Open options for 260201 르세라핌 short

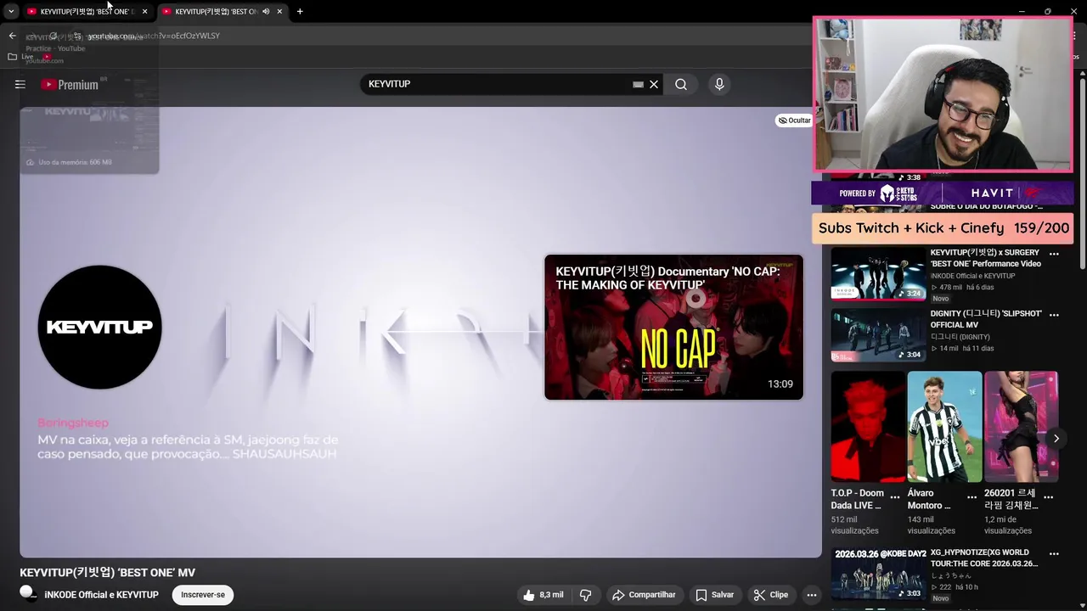1049,497
